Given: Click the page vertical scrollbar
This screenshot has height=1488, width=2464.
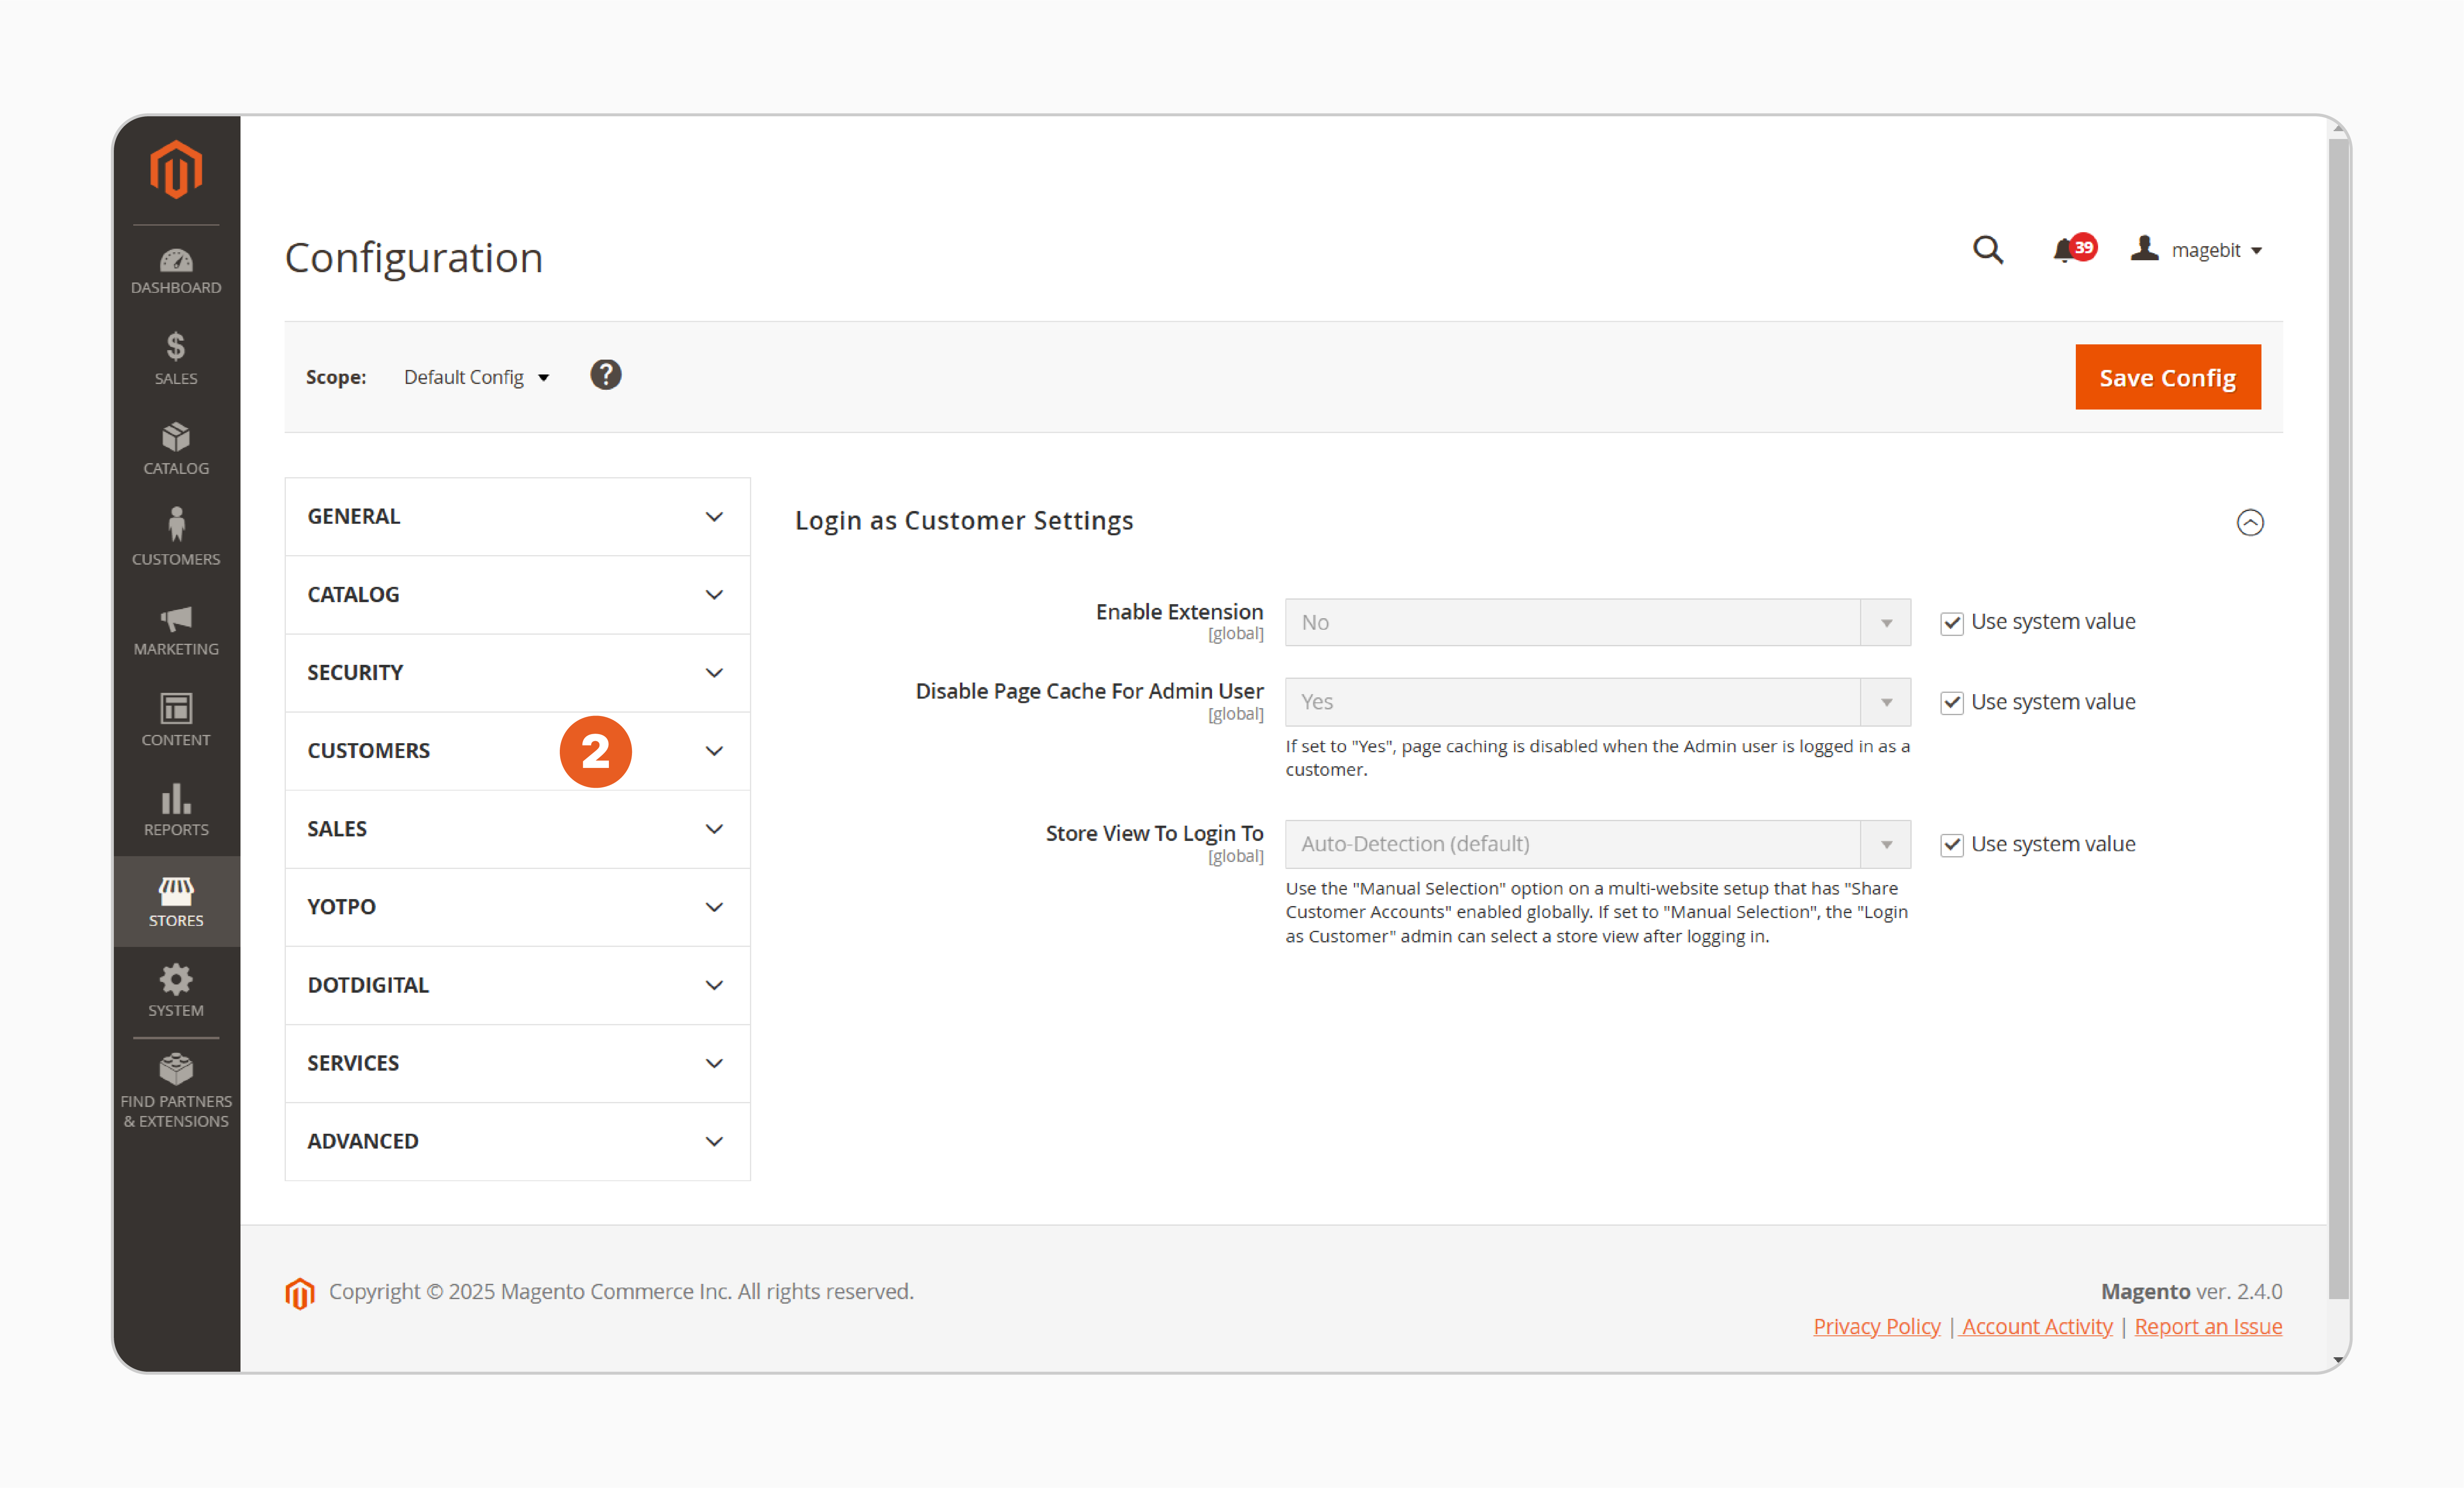Looking at the screenshot, I should coord(2338,718).
